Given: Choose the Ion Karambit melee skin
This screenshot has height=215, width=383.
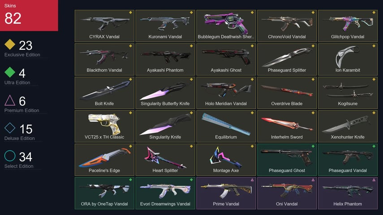Looking at the screenshot, I should (348, 59).
